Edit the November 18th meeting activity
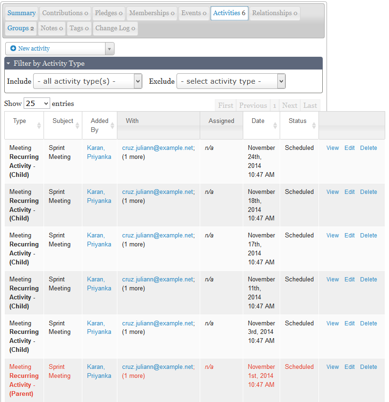 point(349,192)
